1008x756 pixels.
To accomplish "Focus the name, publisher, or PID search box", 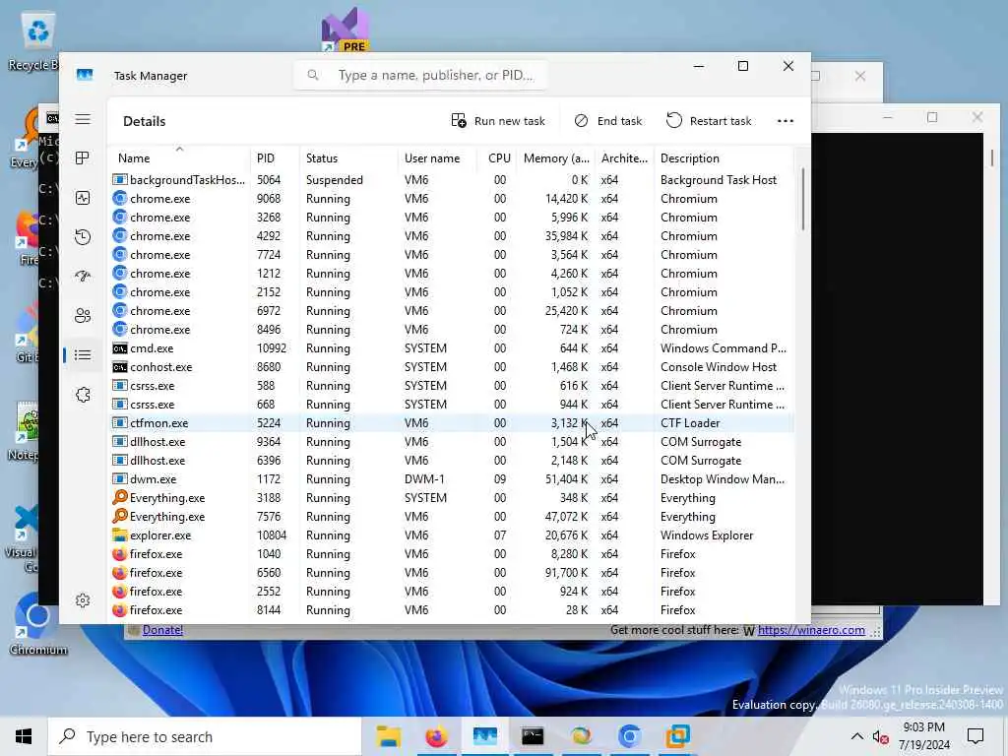I will pyautogui.click(x=420, y=75).
